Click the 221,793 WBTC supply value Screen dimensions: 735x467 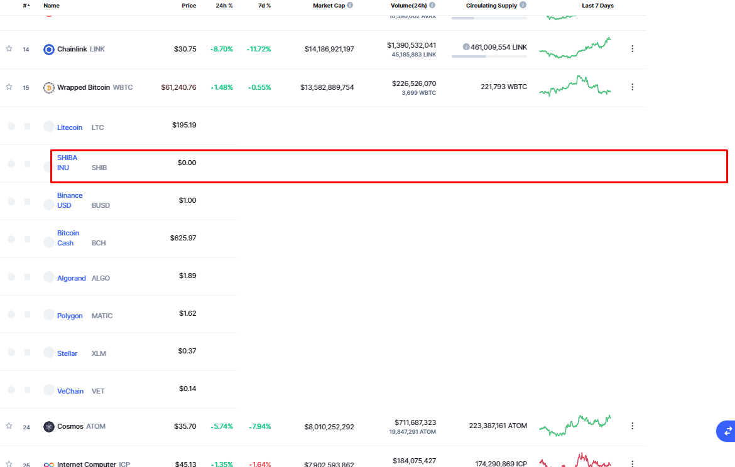[504, 87]
